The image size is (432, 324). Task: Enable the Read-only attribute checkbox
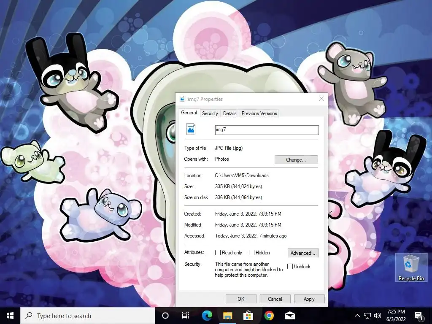218,253
